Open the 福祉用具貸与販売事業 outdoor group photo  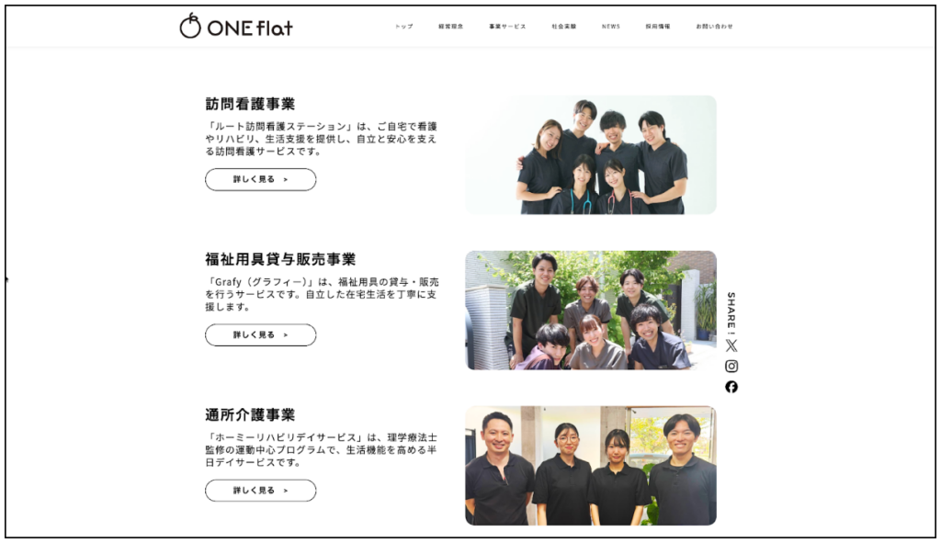(590, 310)
